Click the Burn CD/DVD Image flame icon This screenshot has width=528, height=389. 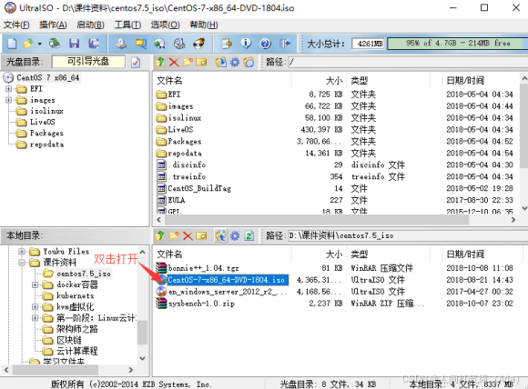[199, 44]
